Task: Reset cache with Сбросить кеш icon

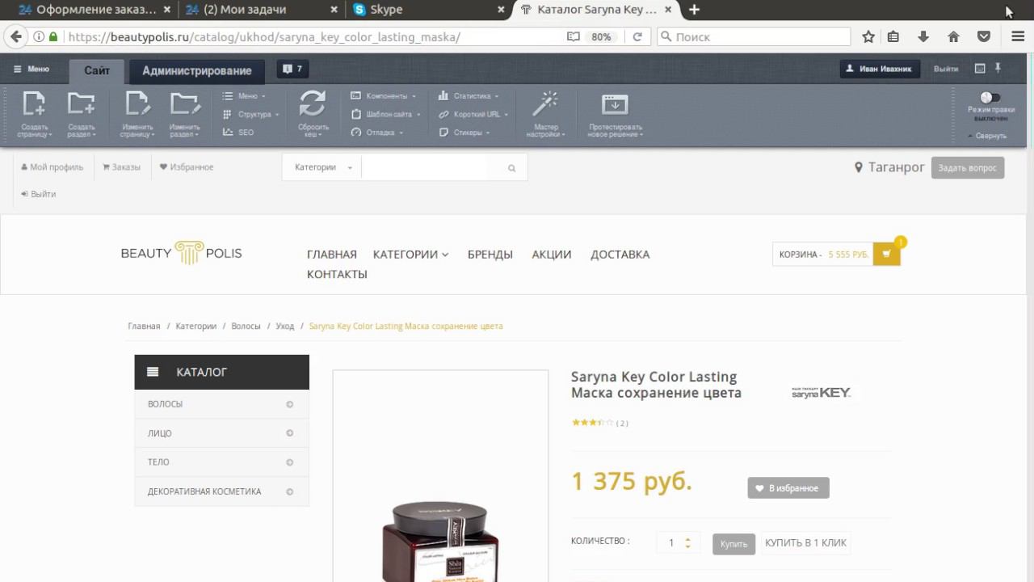Action: tap(313, 104)
